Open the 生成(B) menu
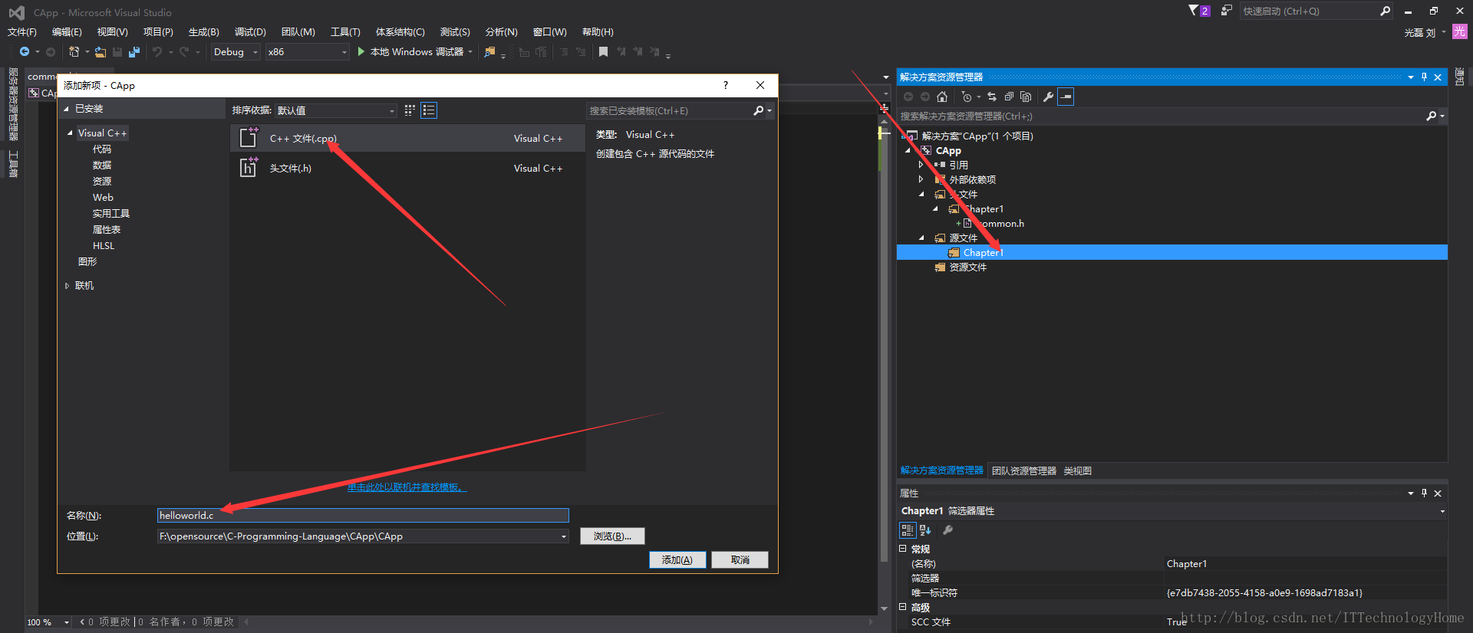The width and height of the screenshot is (1473, 633). pos(203,31)
